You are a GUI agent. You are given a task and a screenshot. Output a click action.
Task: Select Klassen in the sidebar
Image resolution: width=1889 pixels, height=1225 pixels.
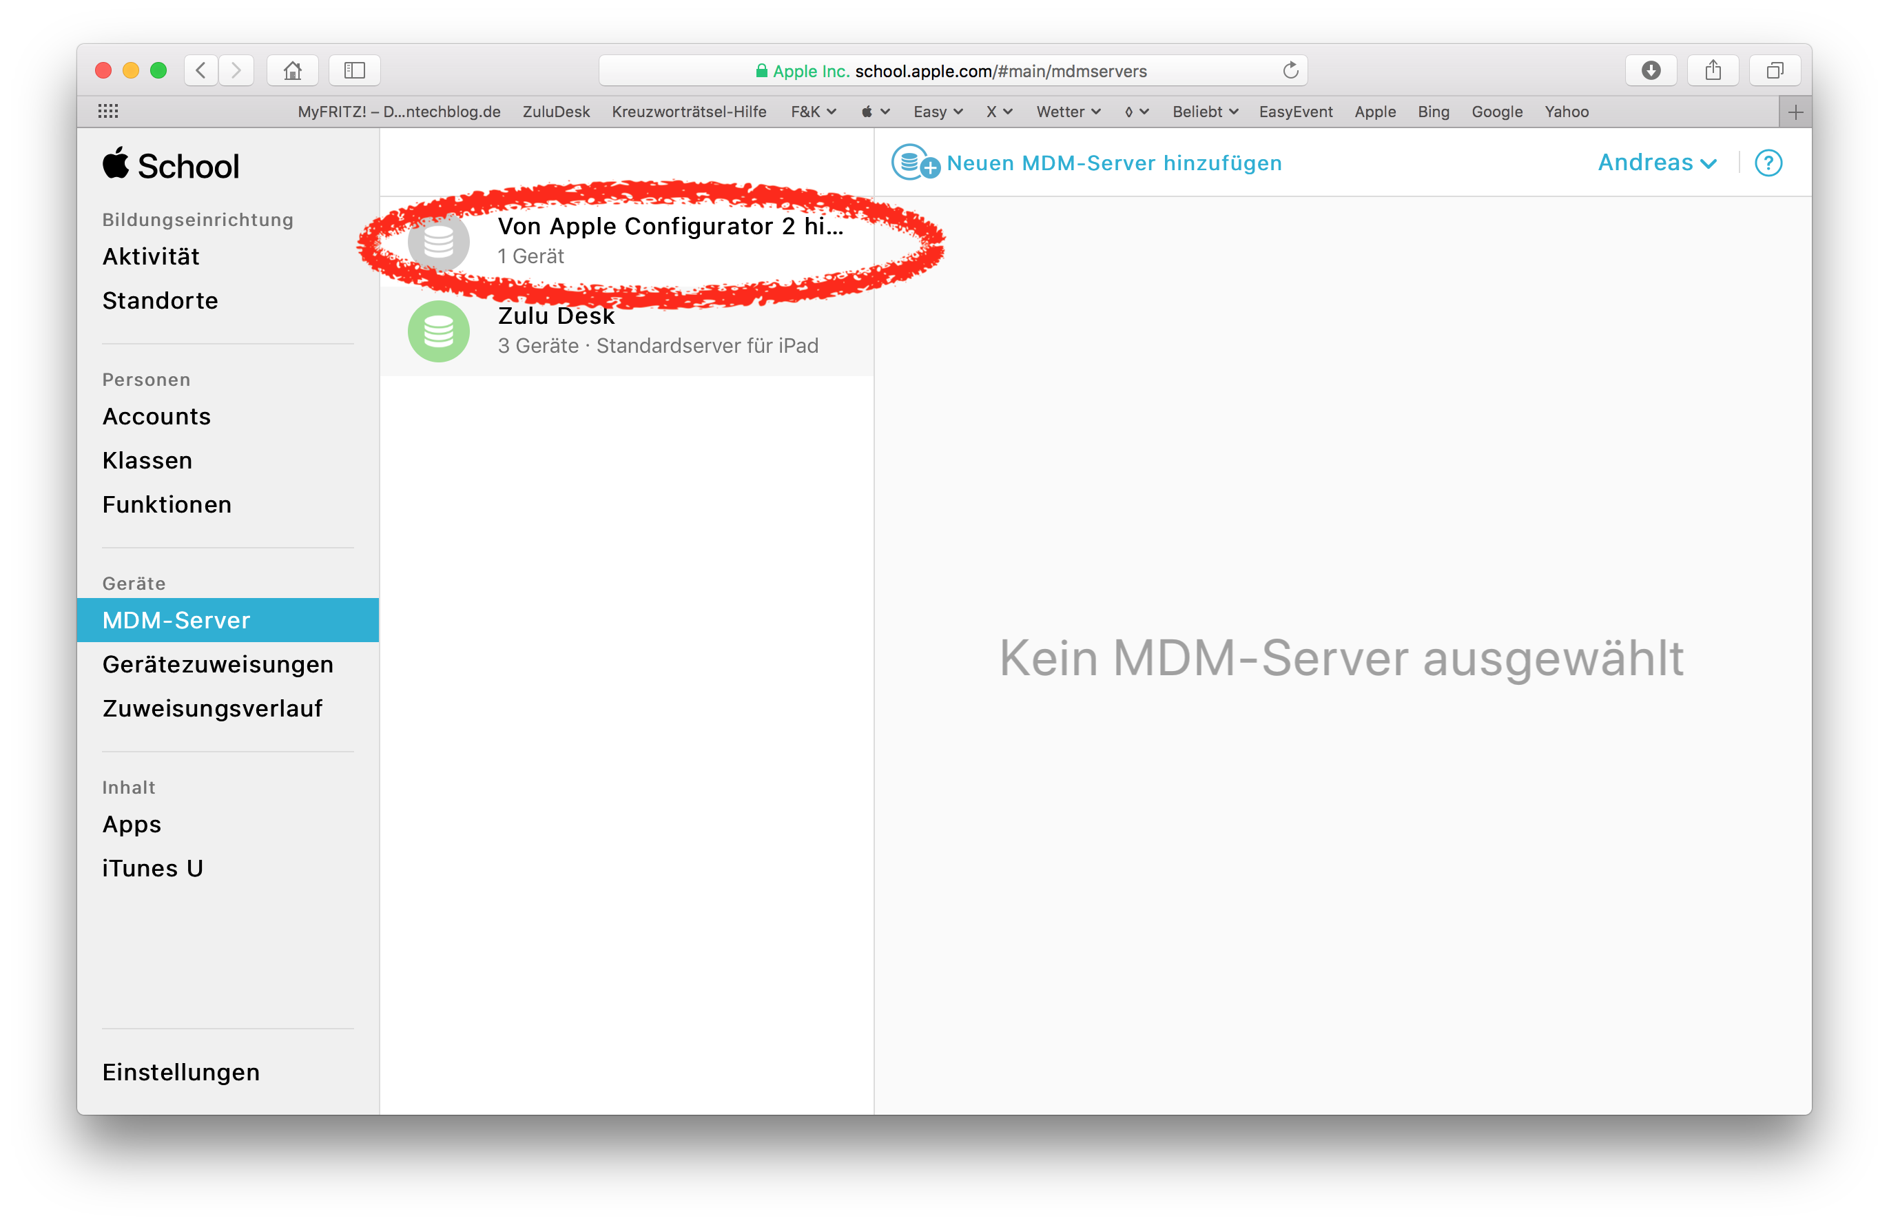[147, 460]
